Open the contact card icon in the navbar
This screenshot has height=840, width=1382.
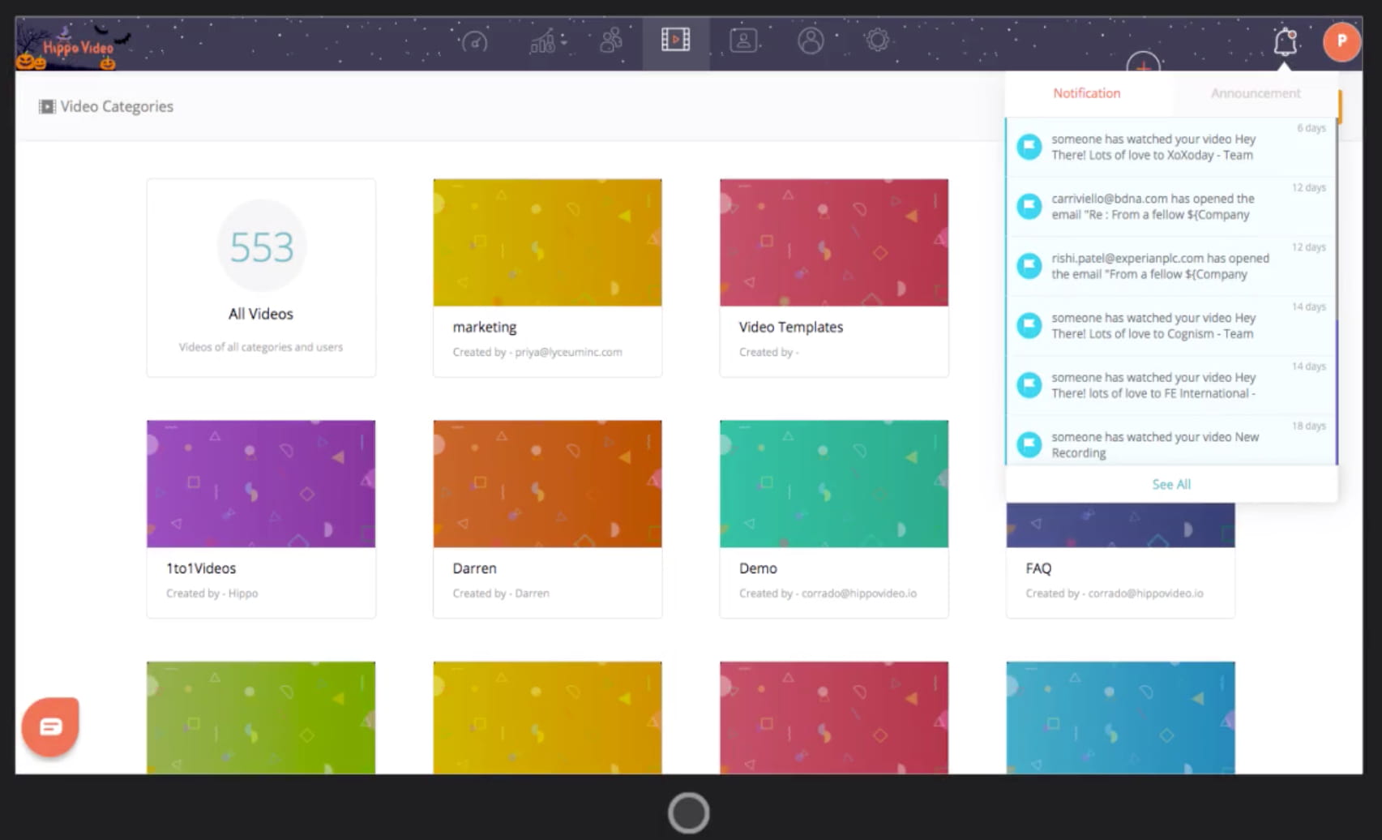pyautogui.click(x=742, y=39)
